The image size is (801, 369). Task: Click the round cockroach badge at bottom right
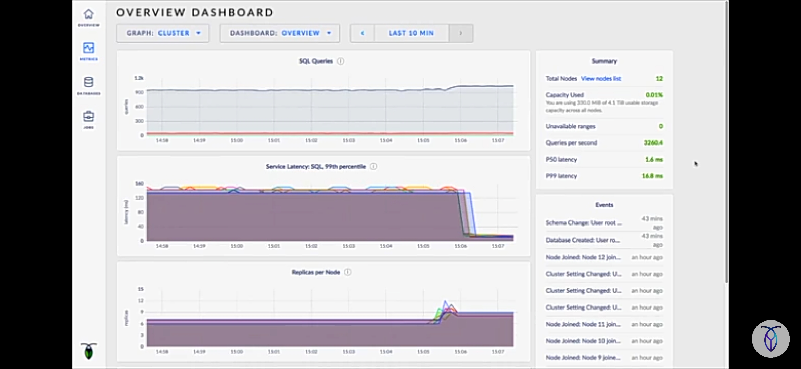pyautogui.click(x=771, y=339)
